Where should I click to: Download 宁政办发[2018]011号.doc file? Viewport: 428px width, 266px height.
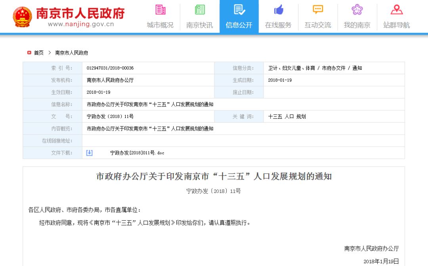(x=137, y=153)
